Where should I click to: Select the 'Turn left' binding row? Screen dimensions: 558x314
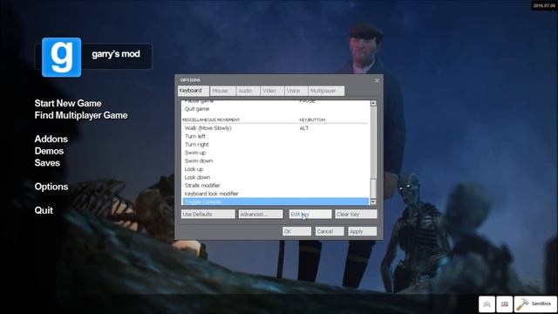(x=276, y=136)
